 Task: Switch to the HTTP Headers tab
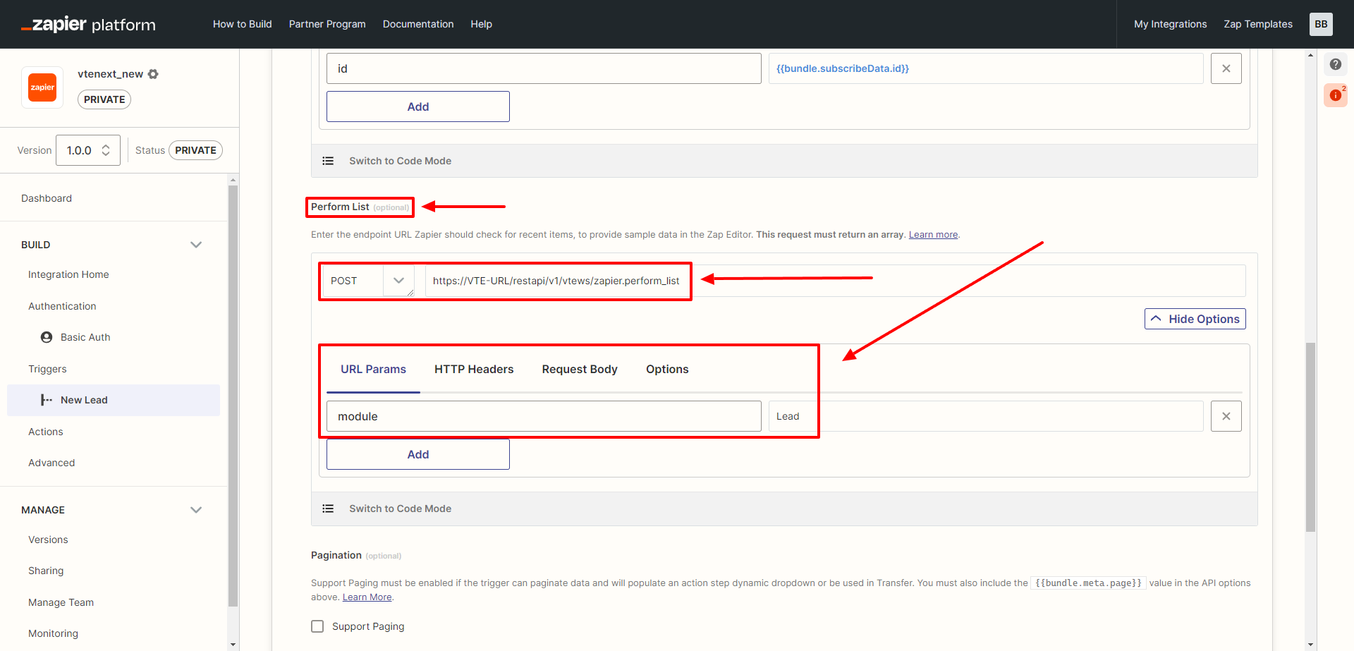click(474, 370)
